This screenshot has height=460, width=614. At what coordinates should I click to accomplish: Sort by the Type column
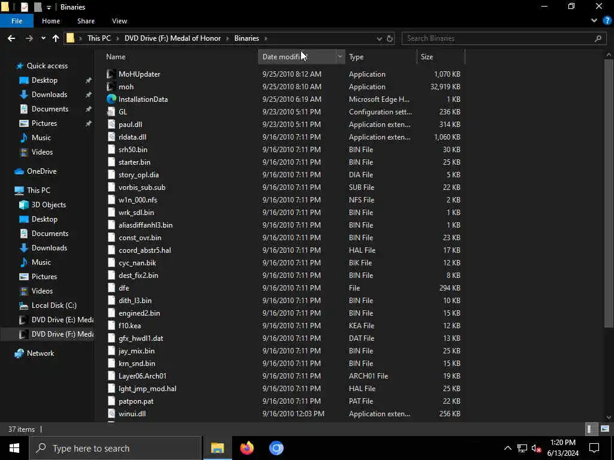(x=356, y=57)
